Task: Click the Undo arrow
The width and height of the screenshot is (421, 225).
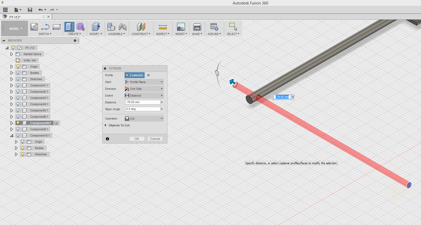Action: (40, 10)
